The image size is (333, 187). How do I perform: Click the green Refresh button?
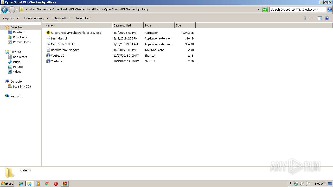265,10
